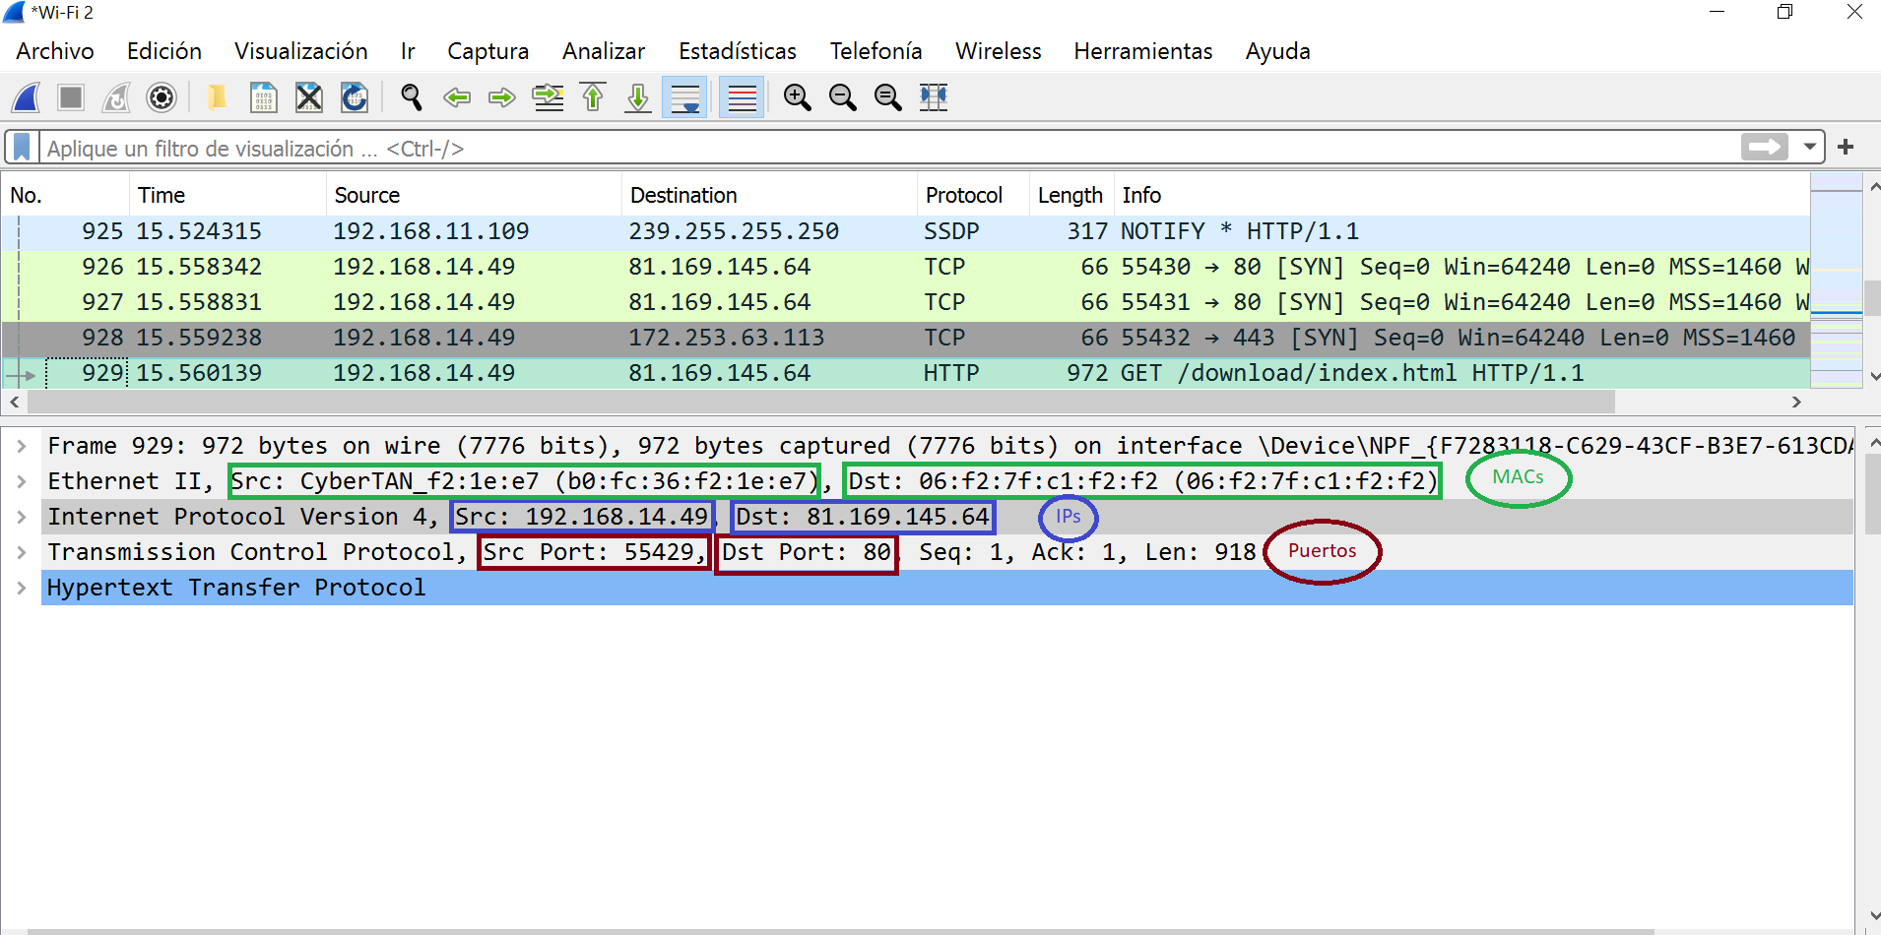1881x935 pixels.
Task: Select packet 926 TCP SYN row
Action: [906, 267]
